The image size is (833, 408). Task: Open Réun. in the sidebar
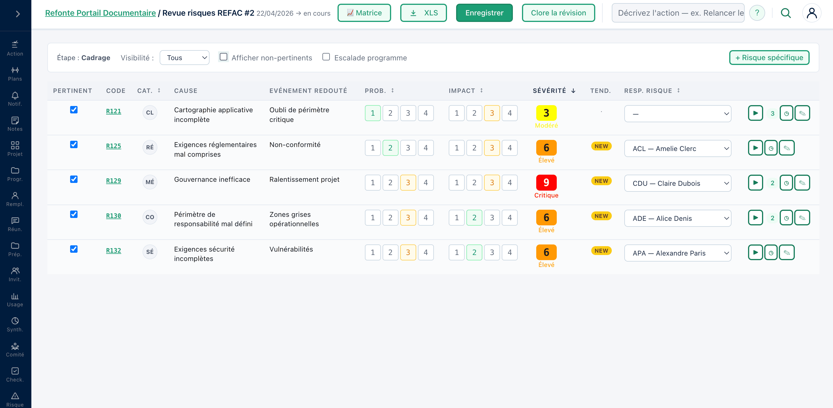tap(15, 224)
